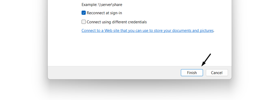Dismiss the wizard with Cancel
The image size is (277, 100).
217,73
